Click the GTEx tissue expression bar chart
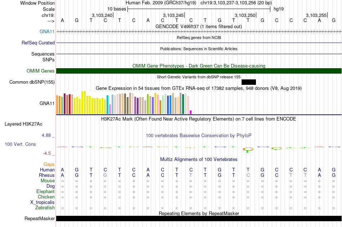Screen dimensions: 342x227 coord(124,103)
